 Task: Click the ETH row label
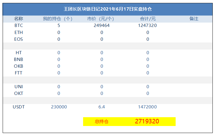(x=19, y=33)
